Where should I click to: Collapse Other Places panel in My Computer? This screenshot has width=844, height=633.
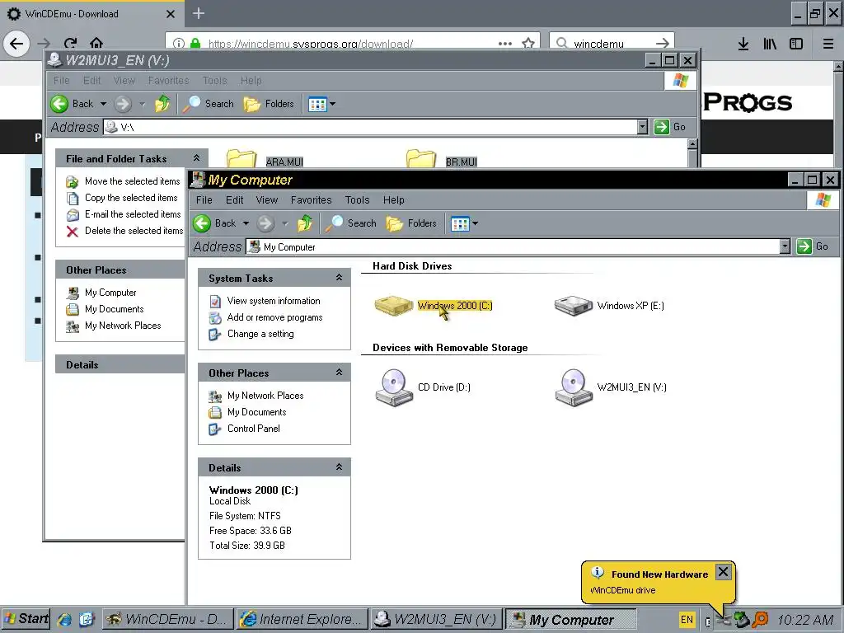(339, 373)
